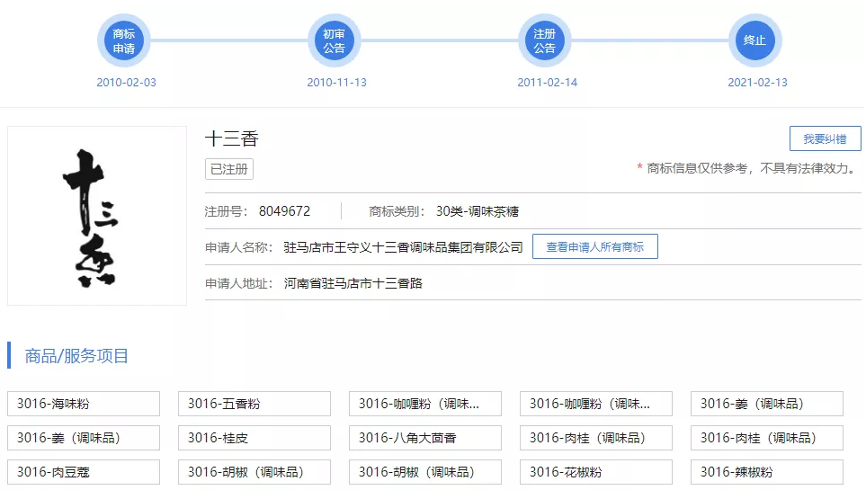Click 查看申请人所有商标 button
The image size is (866, 499).
[x=594, y=246]
